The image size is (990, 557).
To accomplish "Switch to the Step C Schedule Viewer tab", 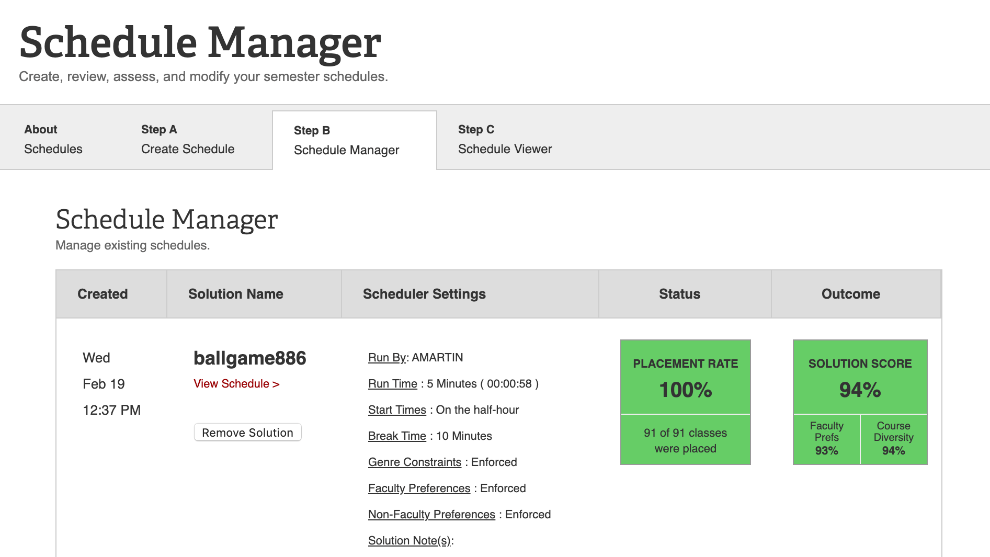I will [504, 139].
